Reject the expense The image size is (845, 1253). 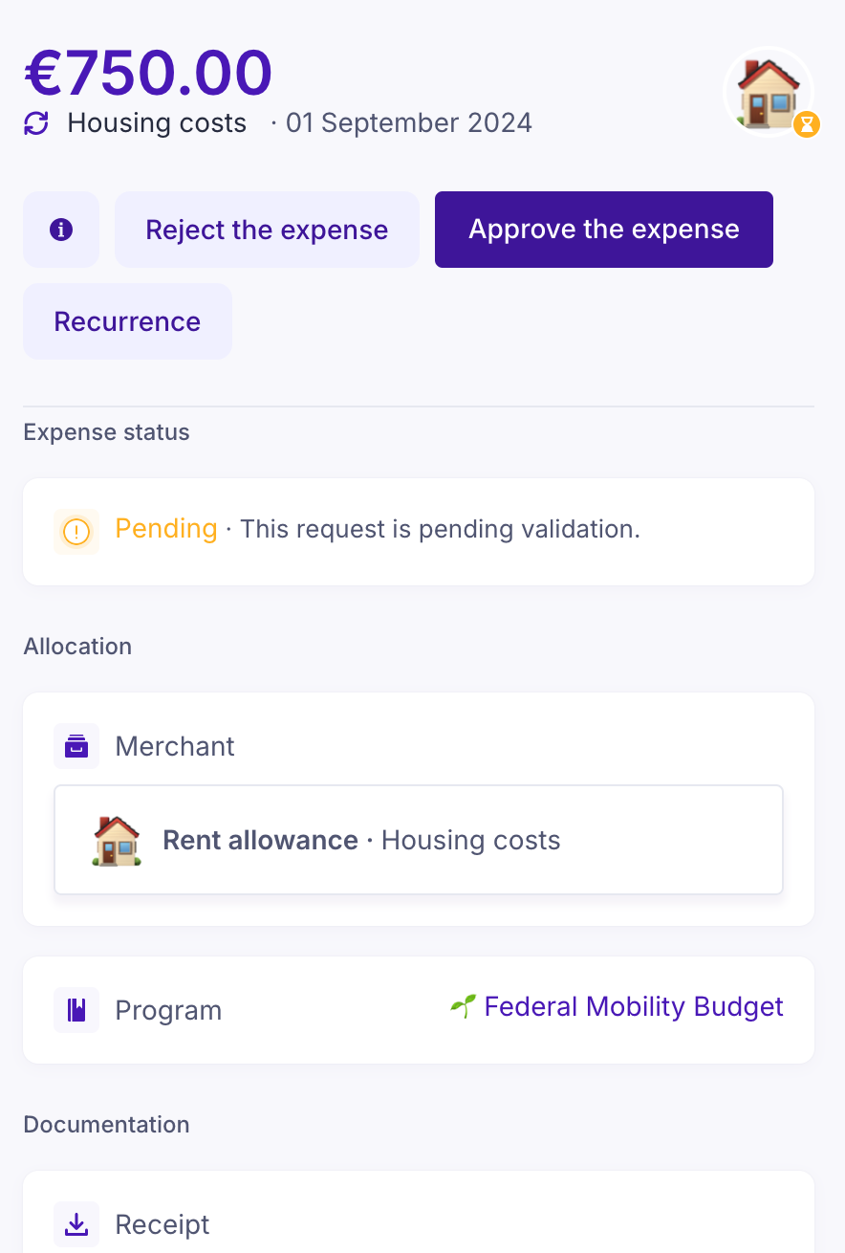[x=267, y=230]
